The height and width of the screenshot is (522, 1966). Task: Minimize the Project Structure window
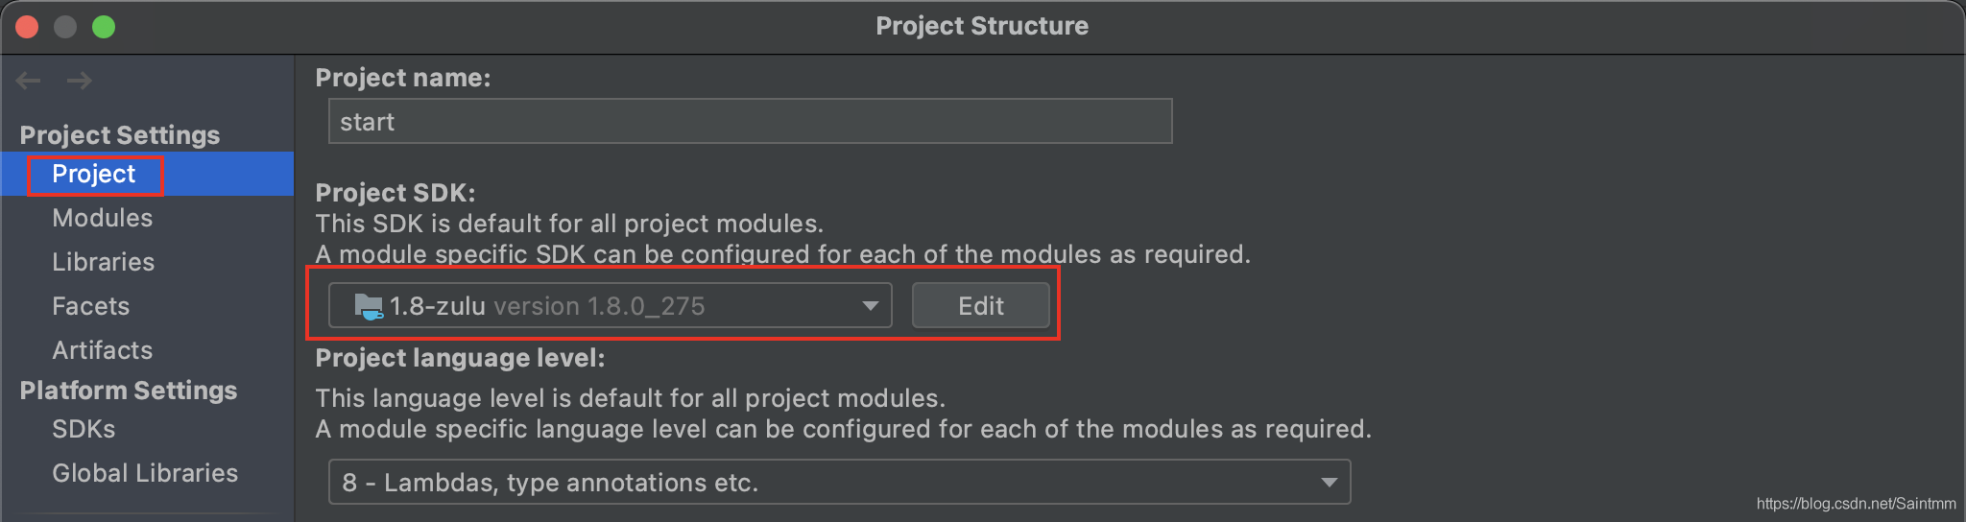coord(65,27)
